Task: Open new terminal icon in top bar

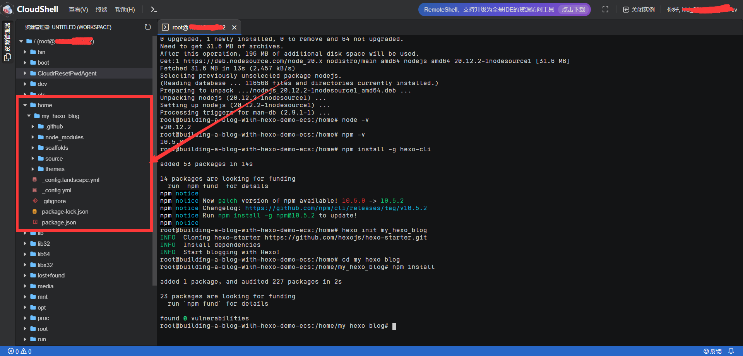Action: point(154,10)
